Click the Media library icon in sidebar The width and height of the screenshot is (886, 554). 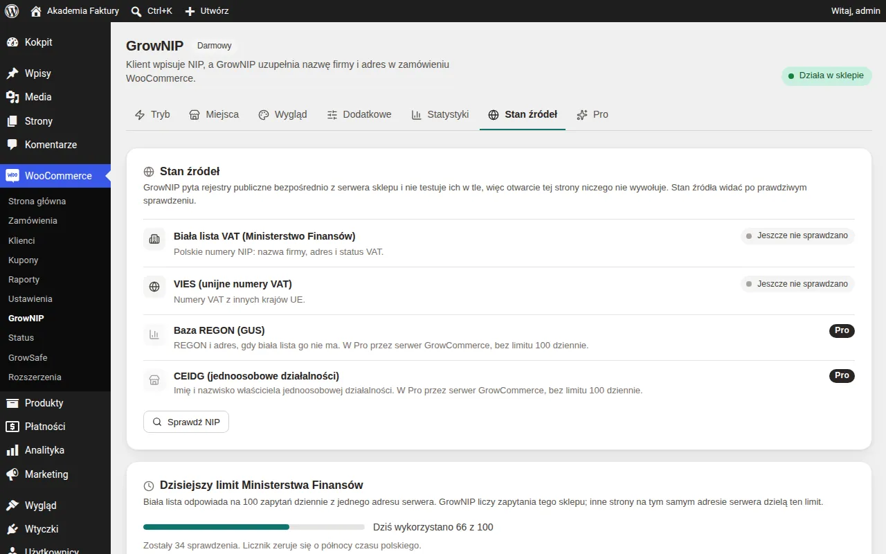12,97
